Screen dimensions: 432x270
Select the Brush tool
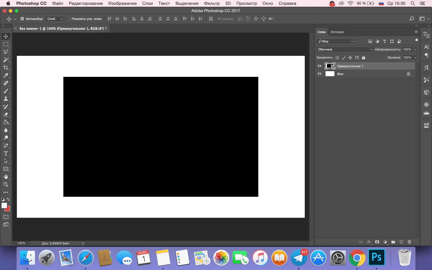tap(6, 91)
